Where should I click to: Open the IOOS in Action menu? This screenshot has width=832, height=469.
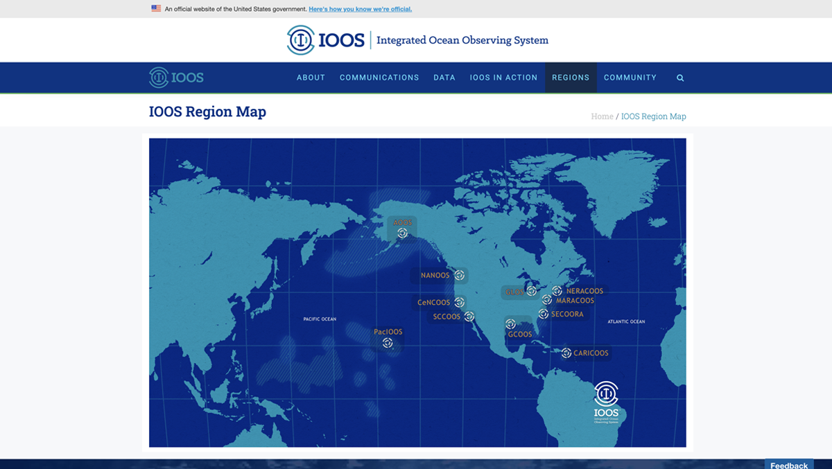point(503,78)
